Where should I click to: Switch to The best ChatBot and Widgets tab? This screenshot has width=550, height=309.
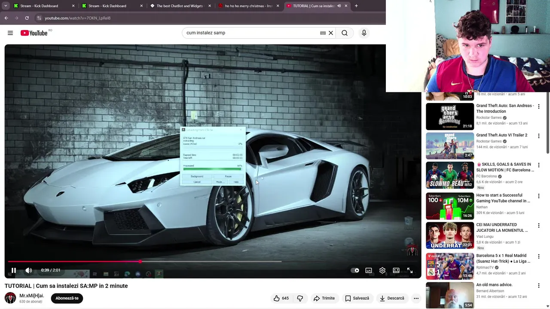pos(180,6)
